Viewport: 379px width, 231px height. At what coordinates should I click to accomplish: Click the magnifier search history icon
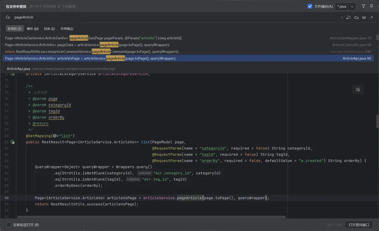click(8, 17)
